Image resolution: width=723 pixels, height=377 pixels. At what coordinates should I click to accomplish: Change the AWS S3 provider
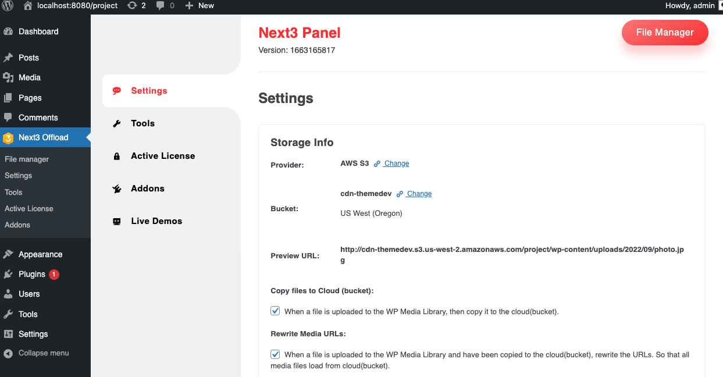point(396,163)
